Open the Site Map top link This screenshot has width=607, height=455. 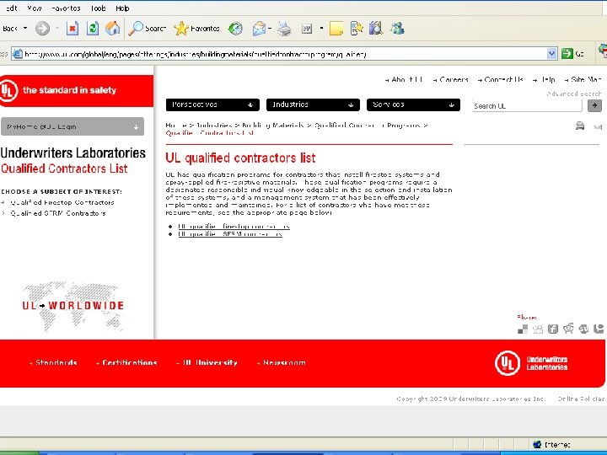[x=586, y=79]
